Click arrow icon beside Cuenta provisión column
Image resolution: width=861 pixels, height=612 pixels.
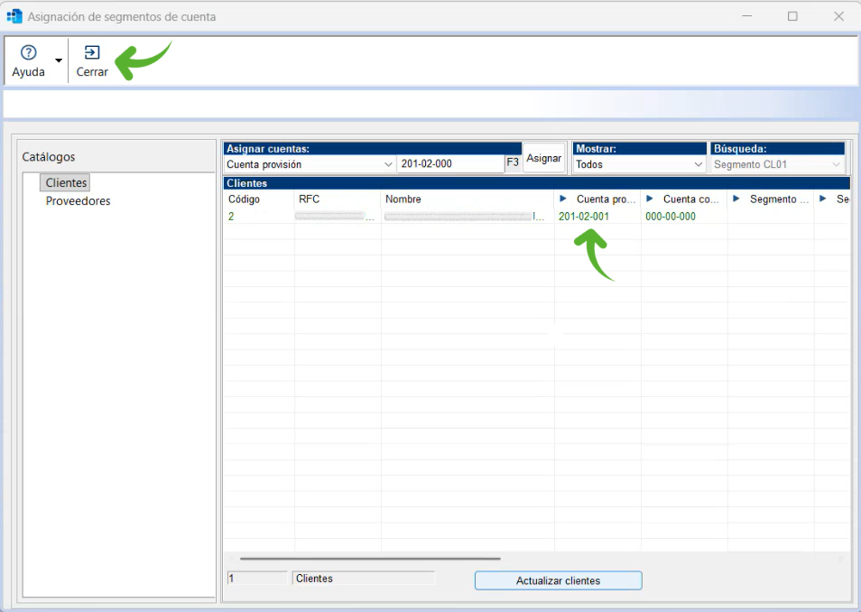563,199
